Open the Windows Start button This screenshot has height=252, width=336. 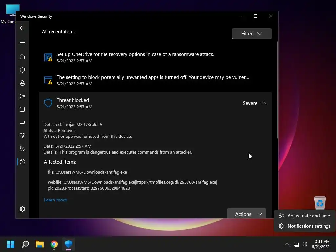tap(10, 244)
